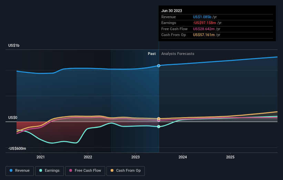Click the Analysts Forecasts label

click(178, 54)
